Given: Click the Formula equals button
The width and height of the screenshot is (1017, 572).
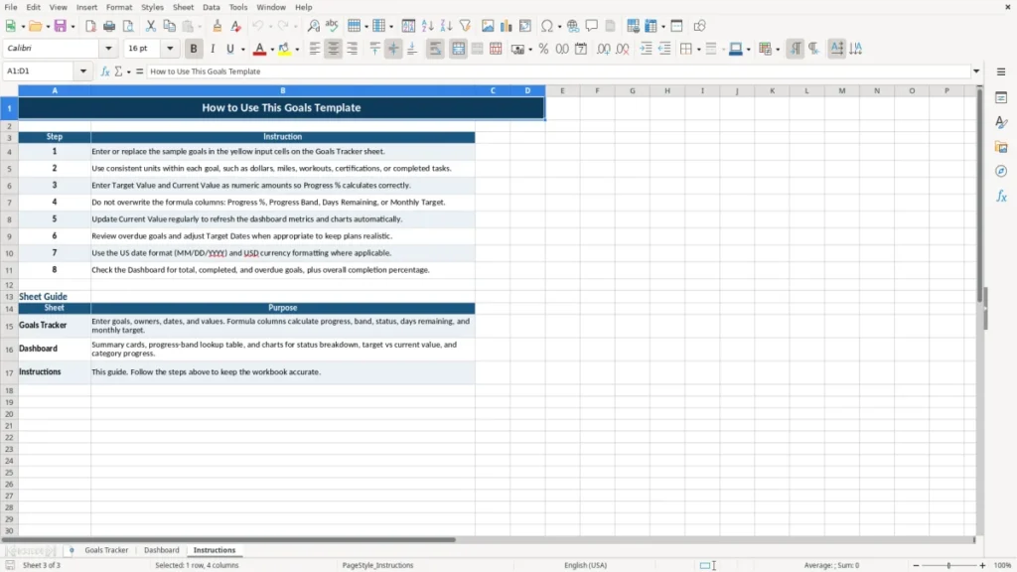Looking at the screenshot, I should click(139, 71).
